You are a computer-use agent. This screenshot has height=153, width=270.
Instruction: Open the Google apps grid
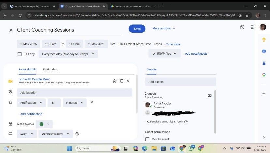coord(253,27)
